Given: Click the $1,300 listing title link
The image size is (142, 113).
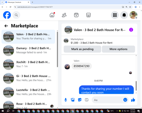Looking at the screenshot, I should pos(91,43).
